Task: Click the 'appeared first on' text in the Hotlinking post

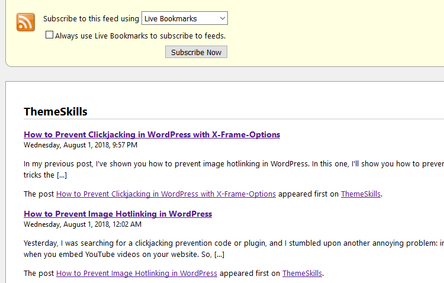Action: [250, 274]
